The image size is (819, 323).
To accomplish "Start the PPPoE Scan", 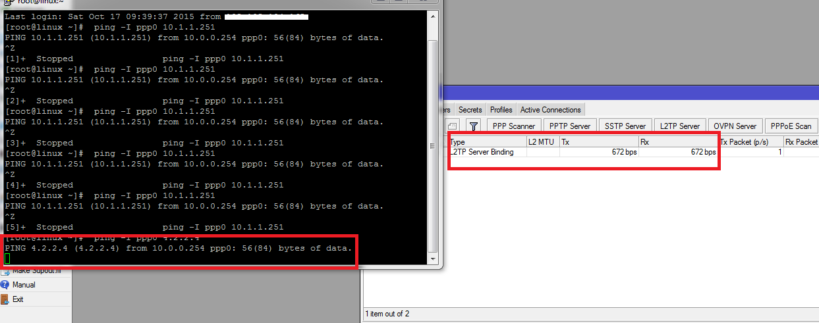I will click(790, 126).
